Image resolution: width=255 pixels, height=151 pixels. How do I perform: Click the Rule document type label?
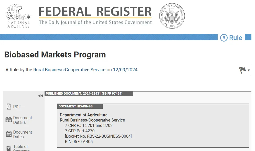[236, 38]
